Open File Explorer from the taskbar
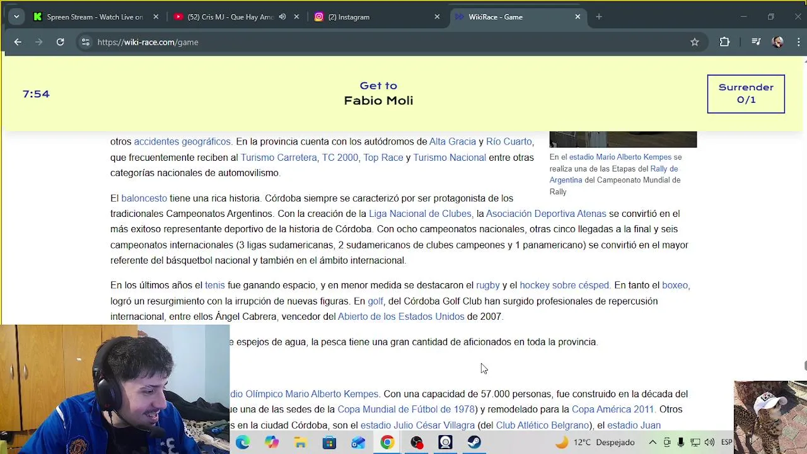 [x=301, y=443]
